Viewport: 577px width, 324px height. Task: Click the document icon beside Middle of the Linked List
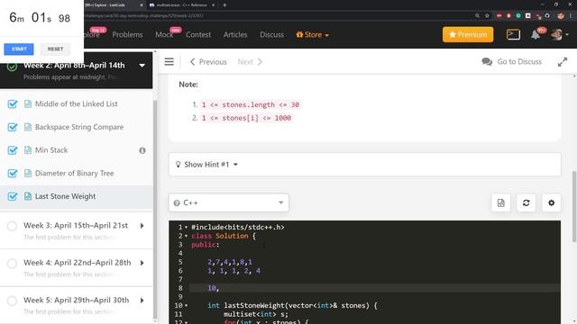28,104
